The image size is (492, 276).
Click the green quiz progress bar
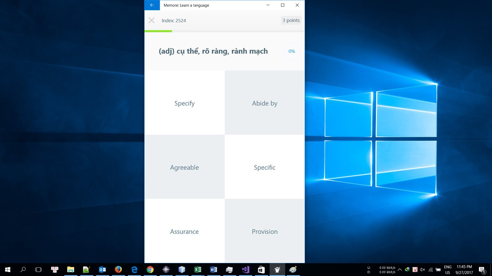click(x=158, y=31)
